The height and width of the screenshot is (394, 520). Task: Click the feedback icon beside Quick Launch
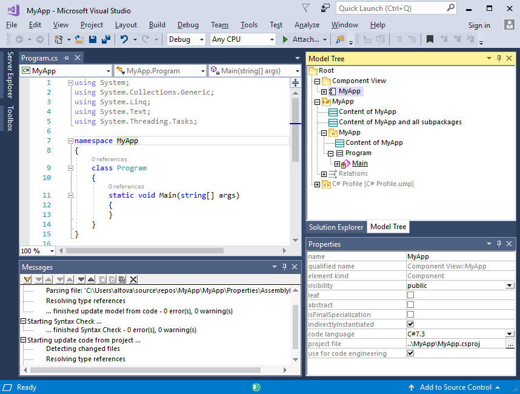coord(325,8)
